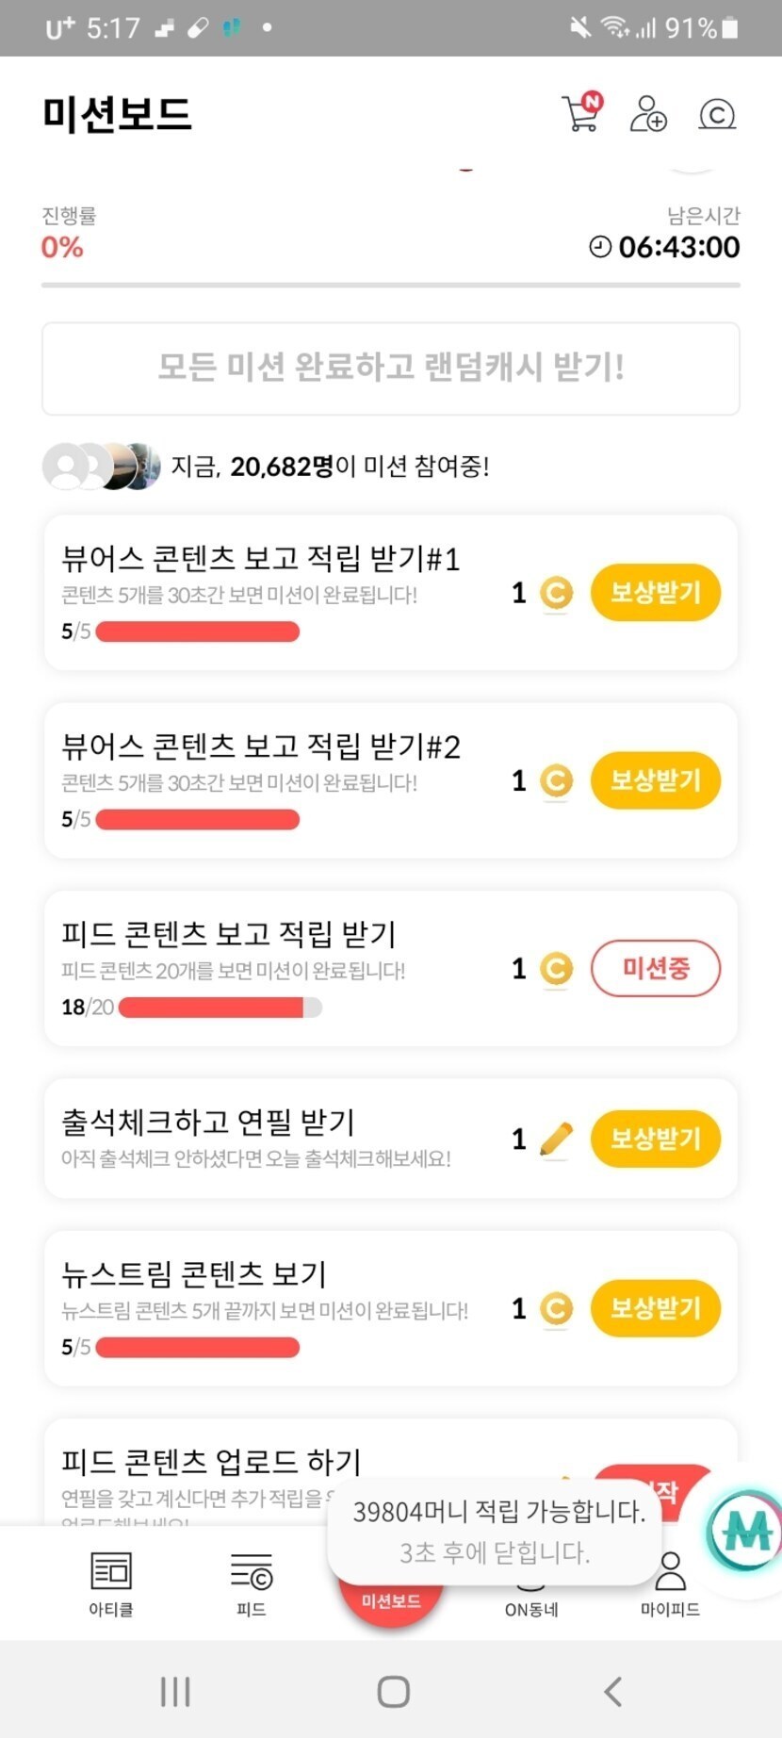Tap the pencil icon in 출석체크 mission

point(556,1139)
